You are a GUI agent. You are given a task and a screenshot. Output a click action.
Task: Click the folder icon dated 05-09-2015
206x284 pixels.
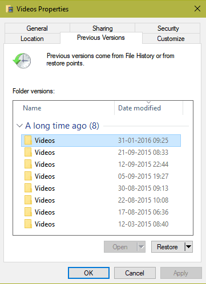[x=28, y=176]
